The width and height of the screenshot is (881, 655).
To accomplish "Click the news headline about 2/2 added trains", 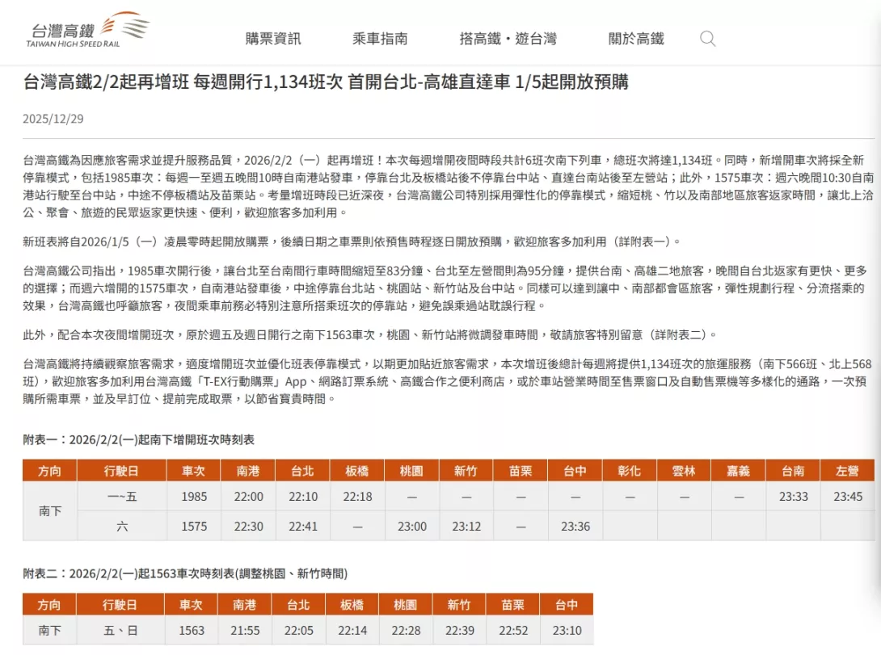I will [x=326, y=82].
